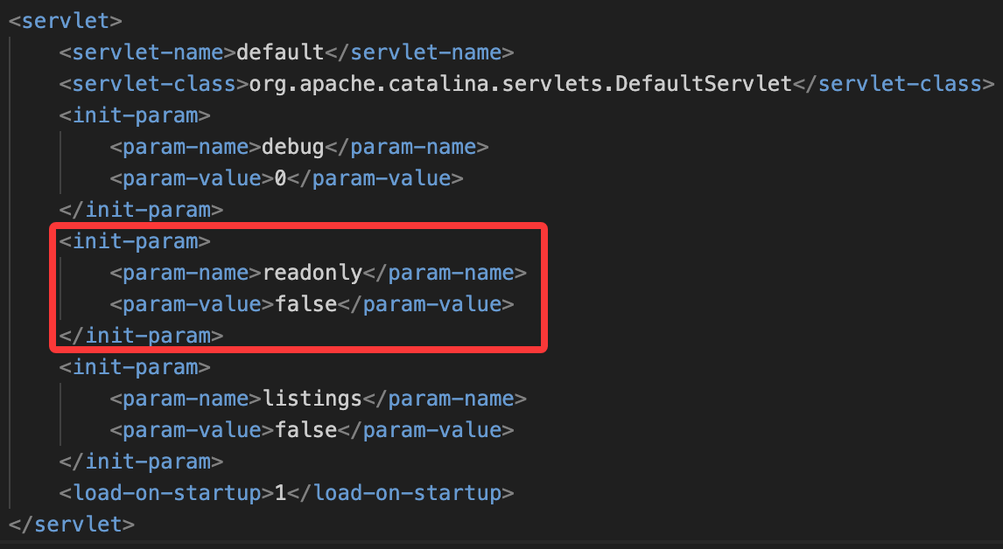Click the opening servlet-class tag

[x=154, y=84]
